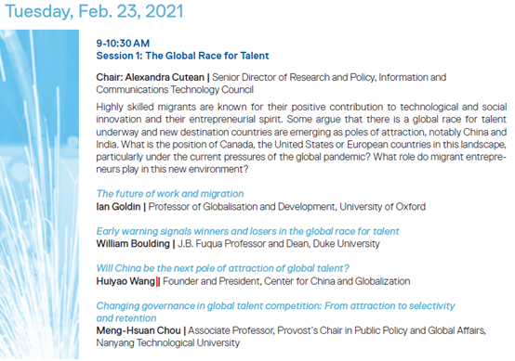Click speaker name William Boulding
This screenshot has width=515, height=361.
coord(133,244)
